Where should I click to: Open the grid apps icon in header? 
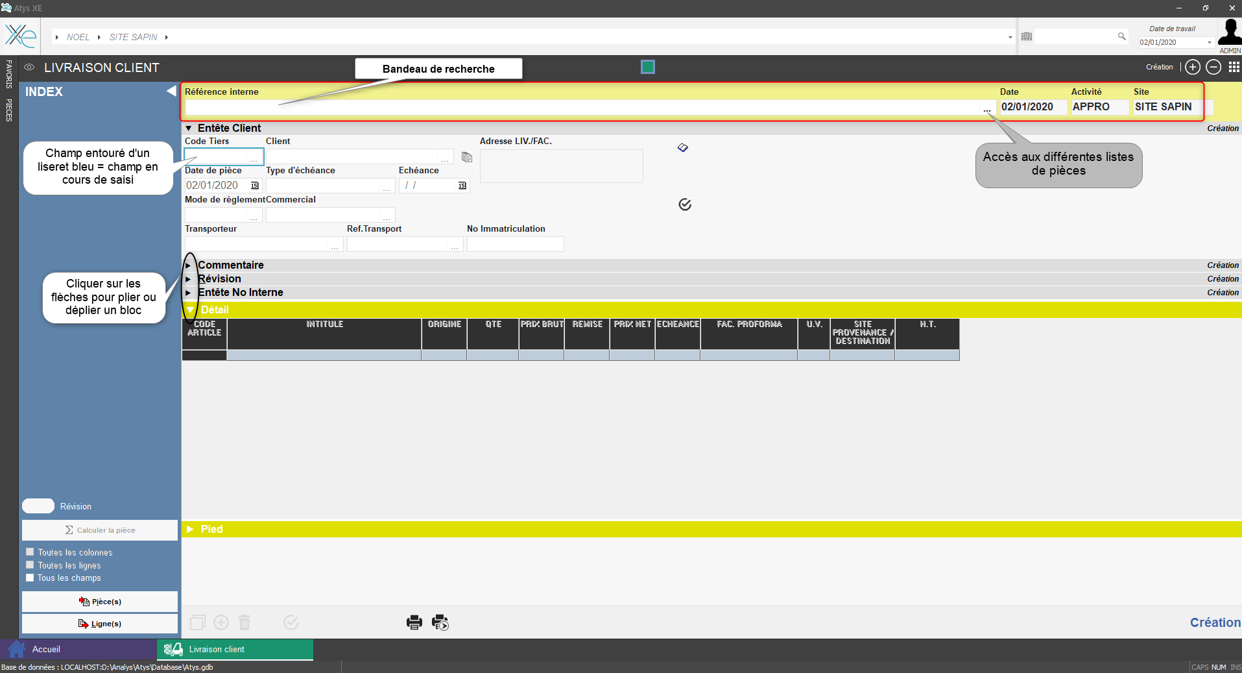coord(1234,67)
